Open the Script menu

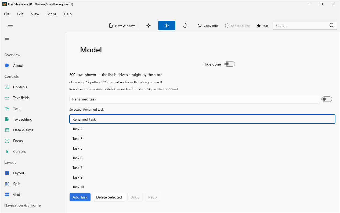52,14
